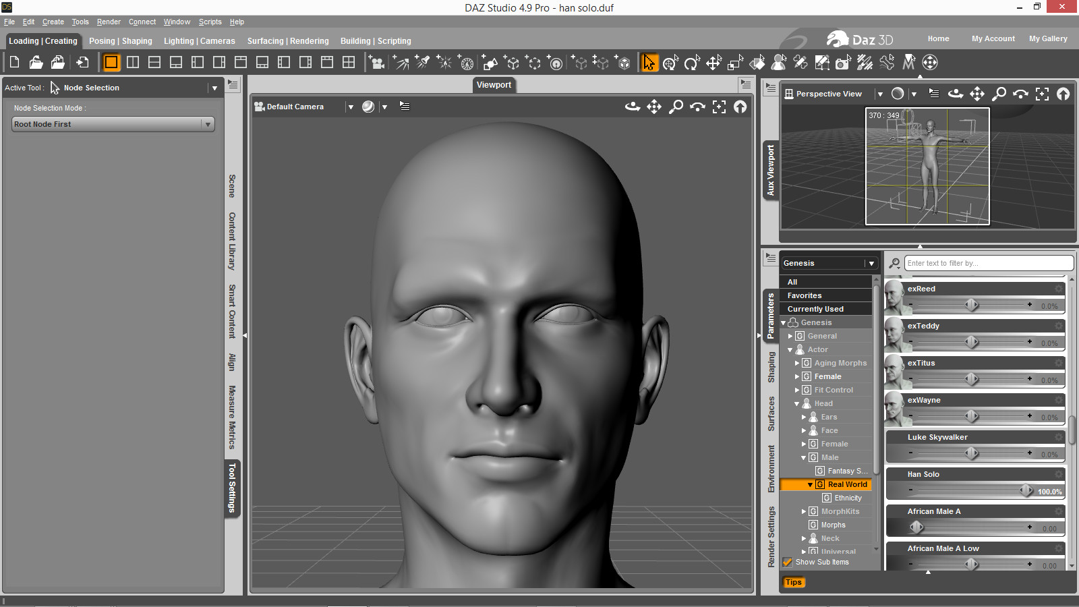Image resolution: width=1079 pixels, height=607 pixels.
Task: Click the Open File folder icon
Action: (x=36, y=63)
